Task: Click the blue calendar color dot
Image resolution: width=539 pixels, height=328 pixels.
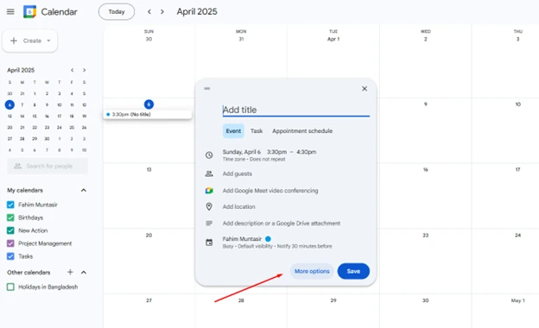Action: coord(268,239)
